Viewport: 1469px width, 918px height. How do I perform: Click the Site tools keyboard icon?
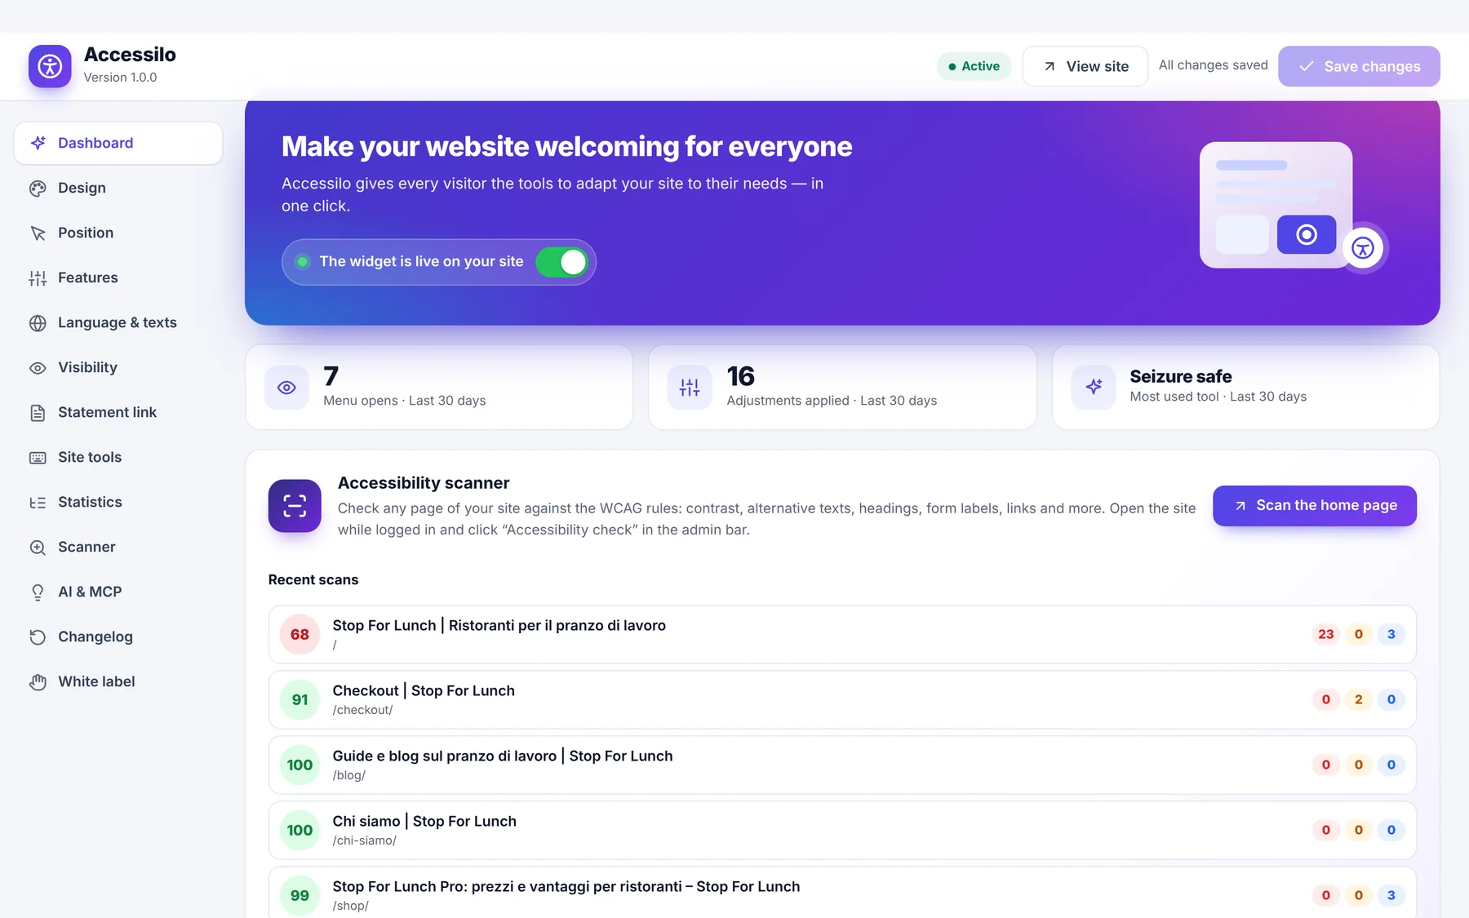(x=38, y=458)
